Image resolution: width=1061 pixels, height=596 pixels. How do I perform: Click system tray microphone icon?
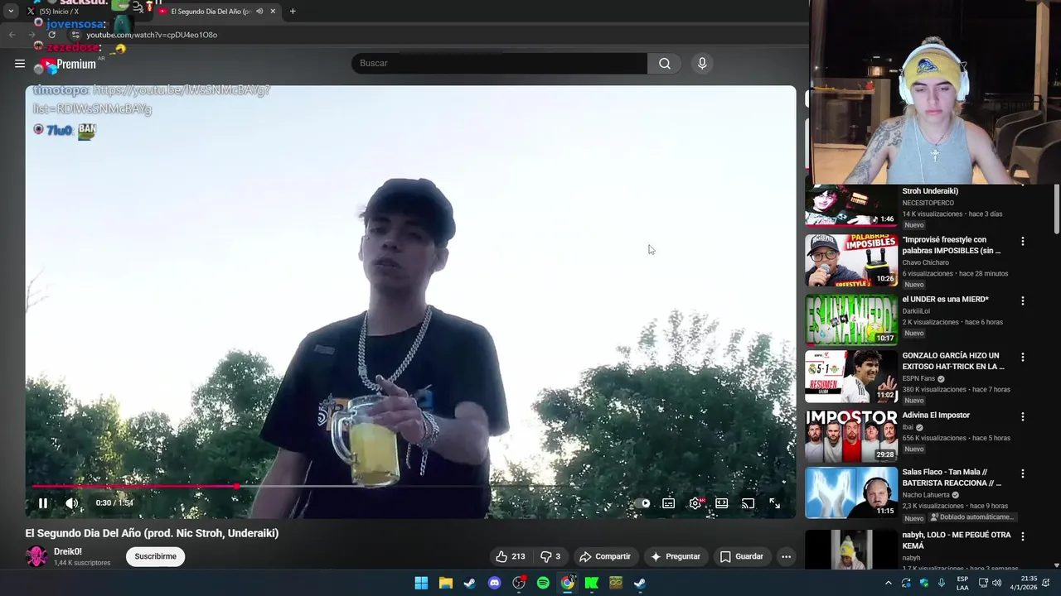coord(941,583)
